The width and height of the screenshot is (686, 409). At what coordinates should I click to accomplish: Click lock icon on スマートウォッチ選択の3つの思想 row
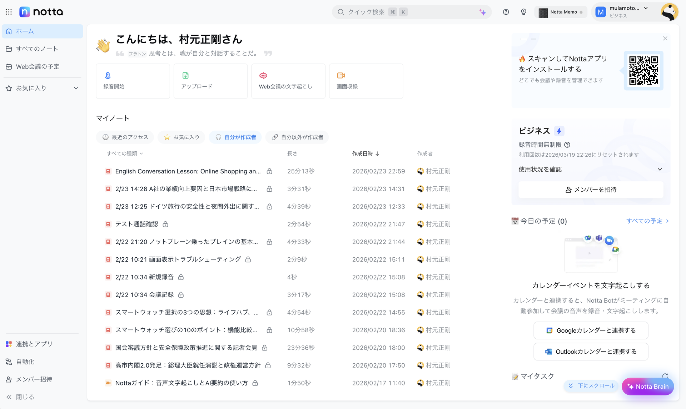(x=269, y=313)
